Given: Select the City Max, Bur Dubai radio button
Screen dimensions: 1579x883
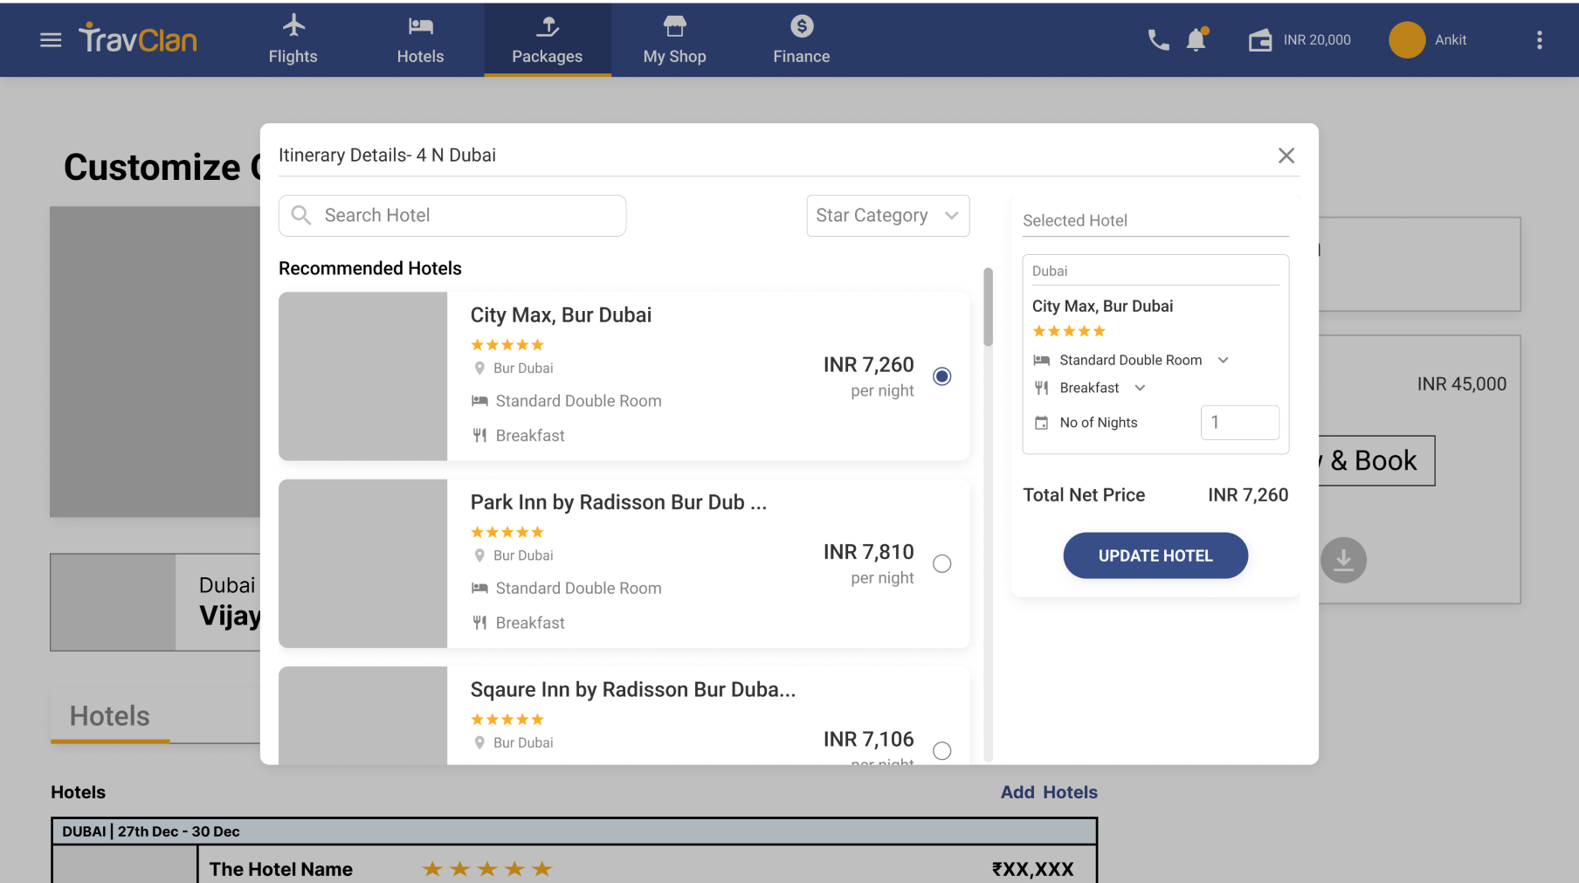Looking at the screenshot, I should pos(941,376).
